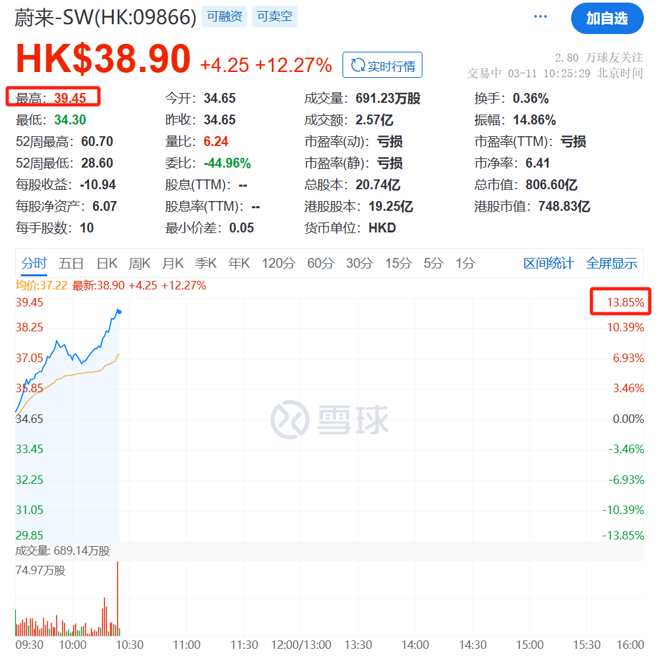
Task: Click the 13.85% right axis label
Action: 625,302
